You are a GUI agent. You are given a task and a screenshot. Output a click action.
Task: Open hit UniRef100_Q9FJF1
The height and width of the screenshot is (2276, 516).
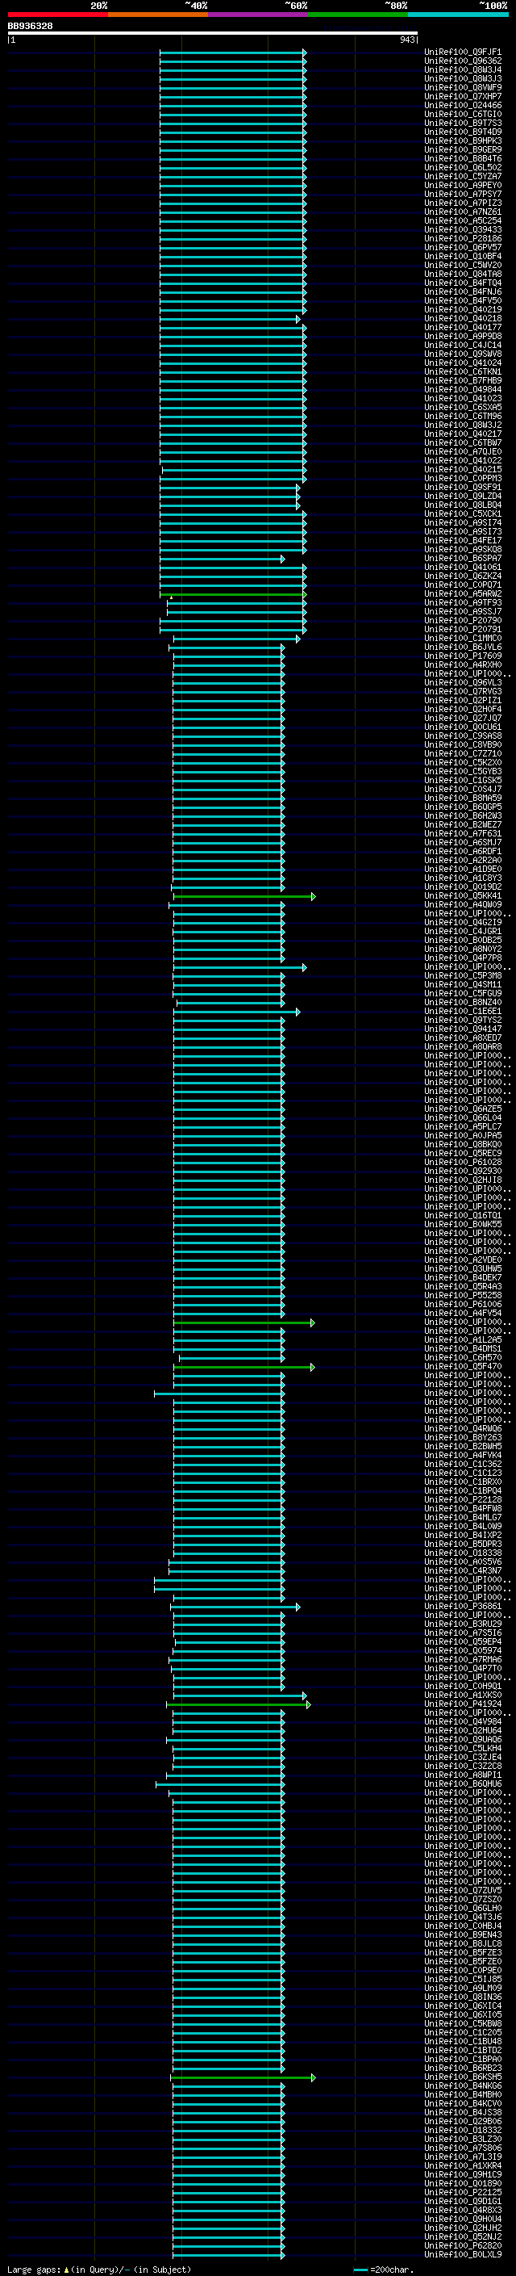(x=463, y=52)
